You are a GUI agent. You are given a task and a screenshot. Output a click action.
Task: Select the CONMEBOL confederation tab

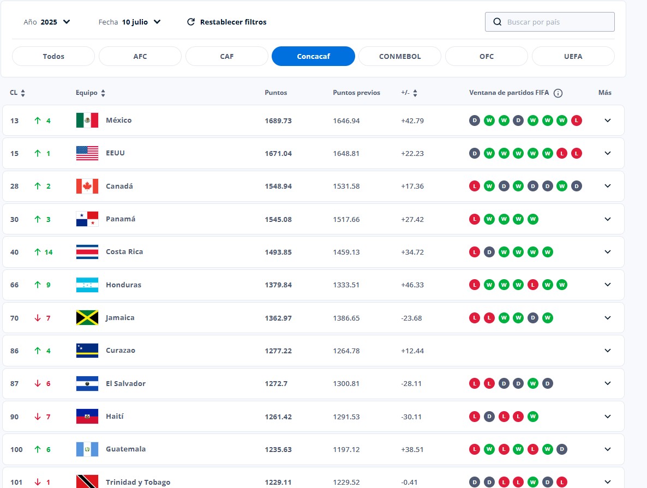coord(400,56)
